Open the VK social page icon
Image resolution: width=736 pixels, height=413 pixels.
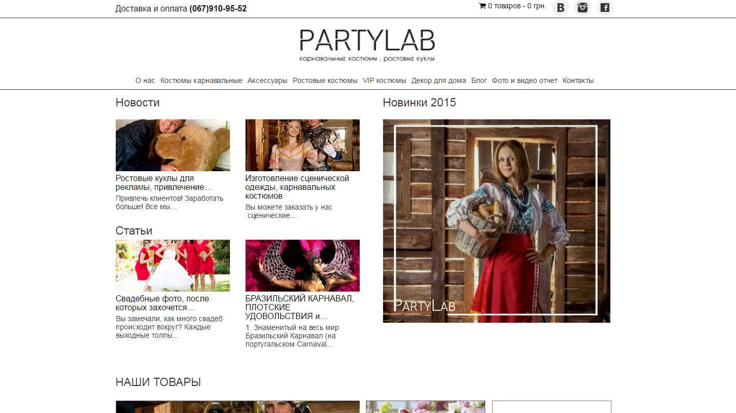pyautogui.click(x=560, y=7)
